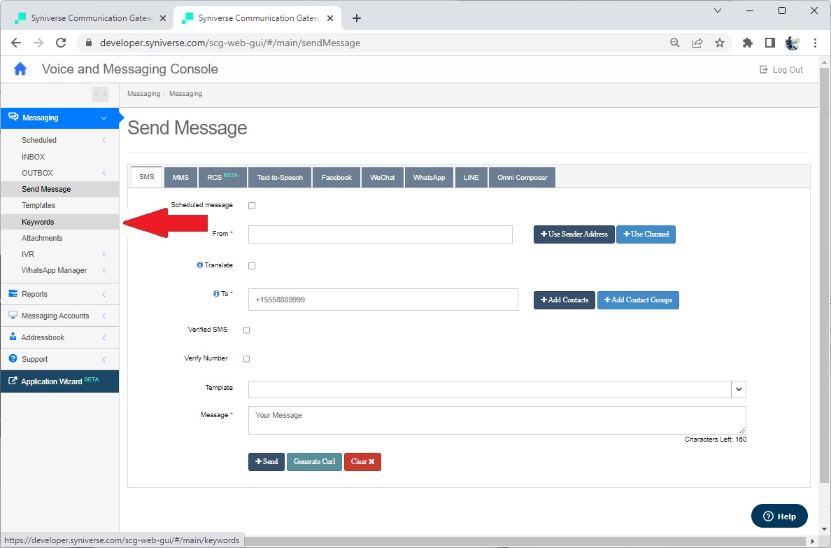Open the extensions puzzle icon
This screenshot has height=548, width=831.
pyautogui.click(x=747, y=43)
